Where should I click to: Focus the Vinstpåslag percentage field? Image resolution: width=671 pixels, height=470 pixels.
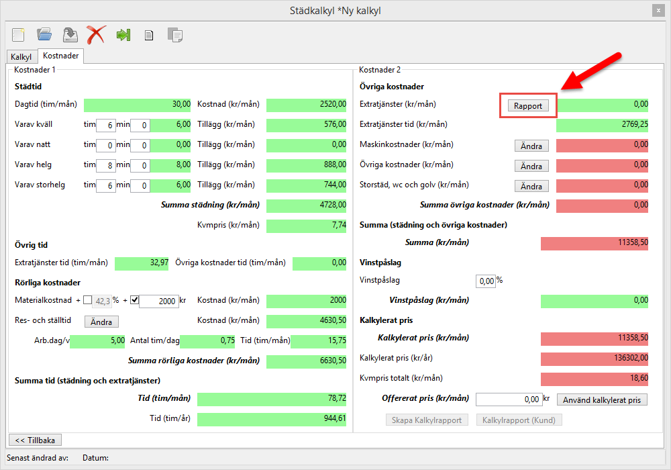pos(485,281)
